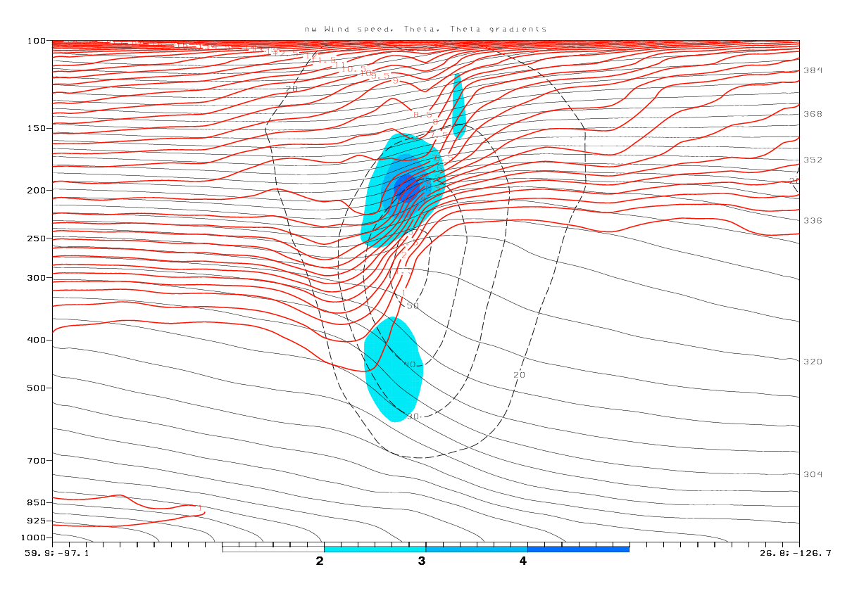Click the dark blue core of the shaded maximum near 200
Image resolution: width=852 pixels, height=598 pixels.
(x=408, y=188)
